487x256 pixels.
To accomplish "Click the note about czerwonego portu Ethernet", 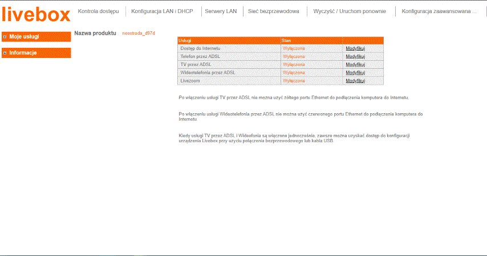I will click(x=301, y=117).
